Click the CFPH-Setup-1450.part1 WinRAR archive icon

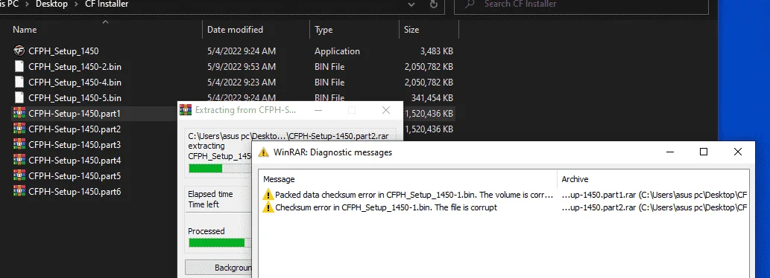pyautogui.click(x=19, y=114)
